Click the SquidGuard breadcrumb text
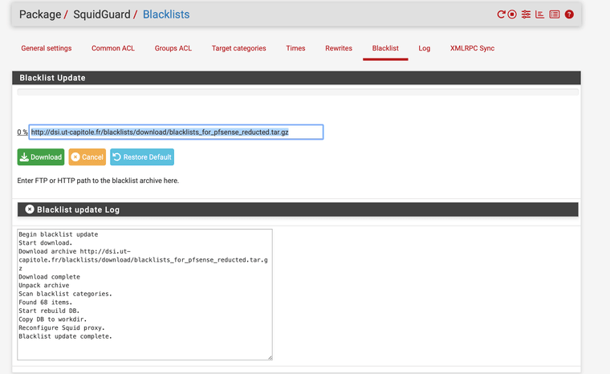Viewport: 610px width, 374px height. click(x=102, y=14)
